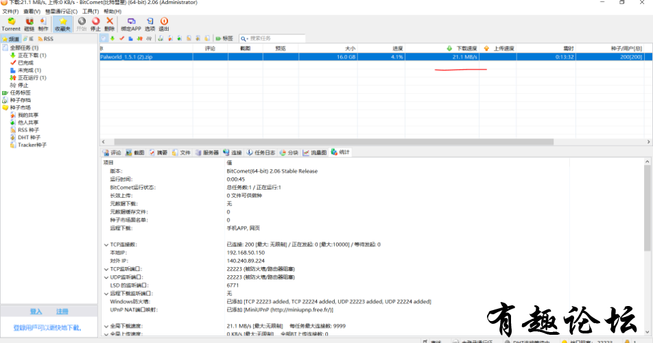Select DHT 种子 tree item

point(29,138)
